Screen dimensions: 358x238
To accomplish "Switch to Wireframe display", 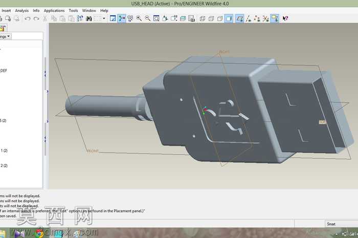I will coord(203,18).
